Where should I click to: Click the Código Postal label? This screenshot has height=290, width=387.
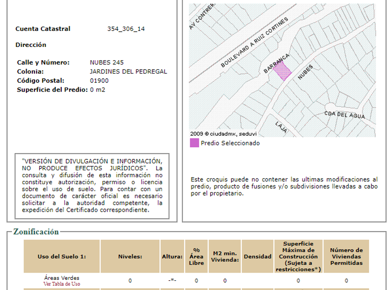coord(41,81)
